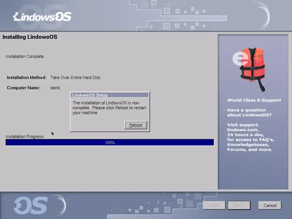Image resolution: width=292 pixels, height=219 pixels.
Task: Click the disabled Next button
Action: (239, 205)
